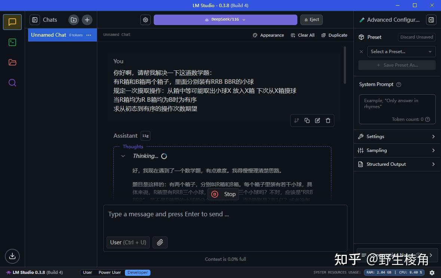Open the Developer terminal view icon
This screenshot has width=441, height=278.
point(12,42)
